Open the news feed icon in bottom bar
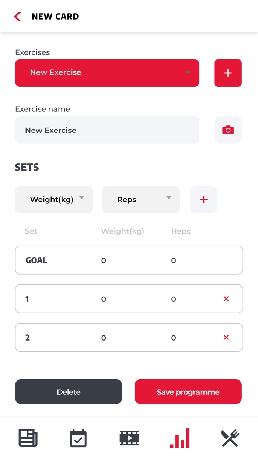Image resolution: width=258 pixels, height=459 pixels. 28,438
